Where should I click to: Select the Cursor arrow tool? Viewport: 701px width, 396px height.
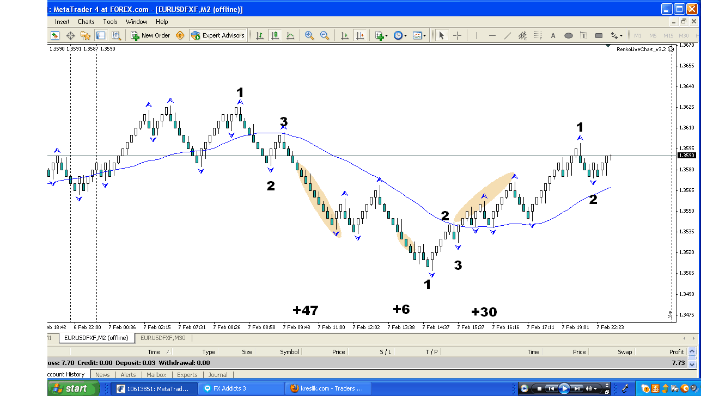point(442,35)
